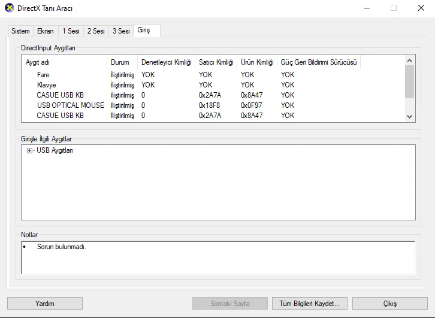Screen dimensions: 435x318
Task: Click the scroll down arrow in device list
Action: click(409, 117)
